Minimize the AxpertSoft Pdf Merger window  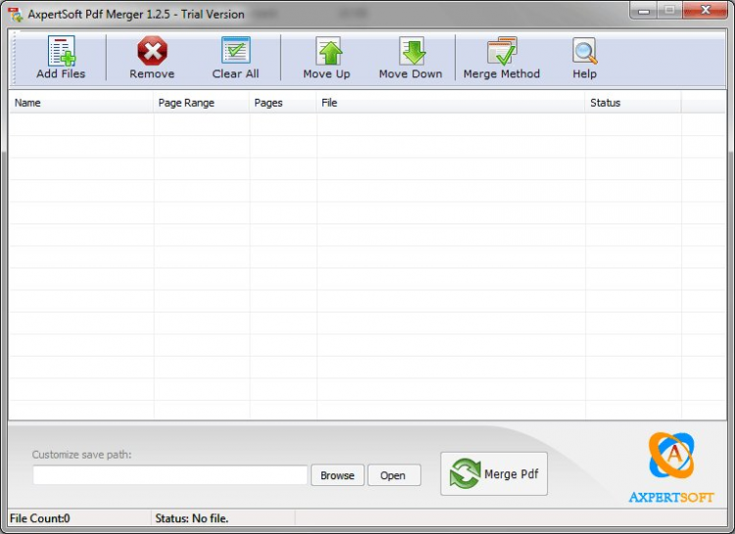point(644,11)
